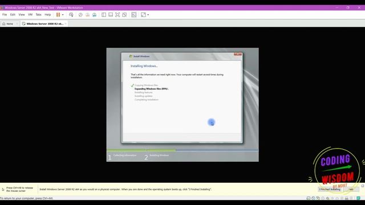
Task: Click the Installing updates step
Action: [x=143, y=96]
